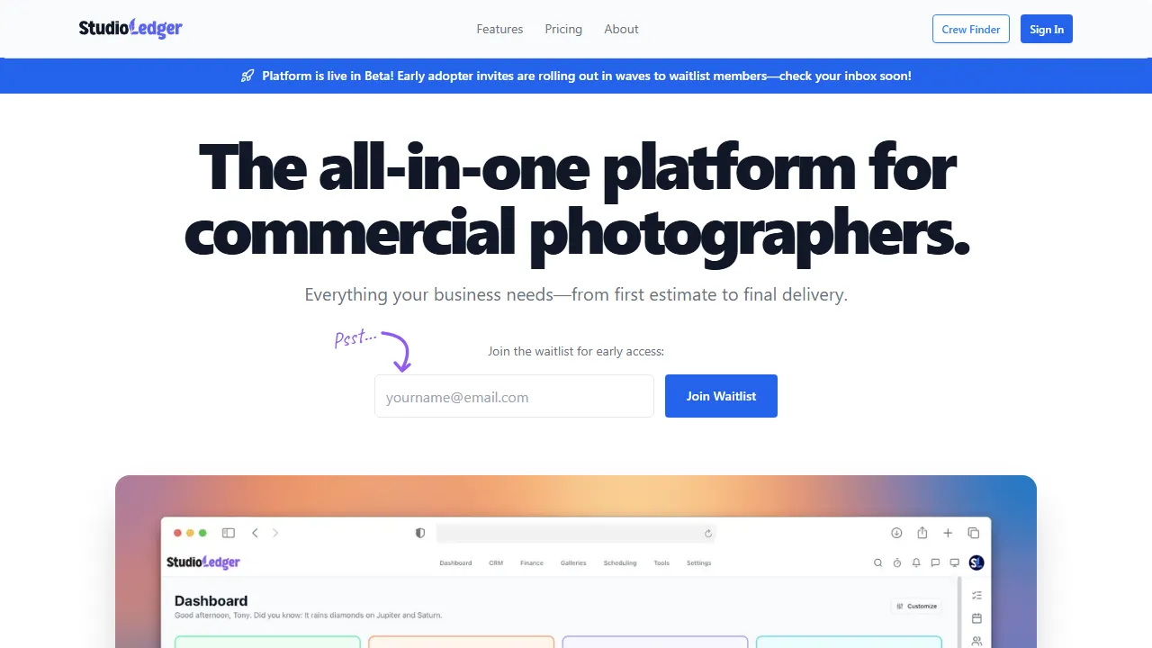Click the download icon in preview browser toolbar
The height and width of the screenshot is (648, 1152).
pos(896,533)
